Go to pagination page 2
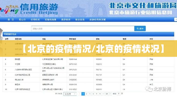177x97 pixels. tap(86, 94)
